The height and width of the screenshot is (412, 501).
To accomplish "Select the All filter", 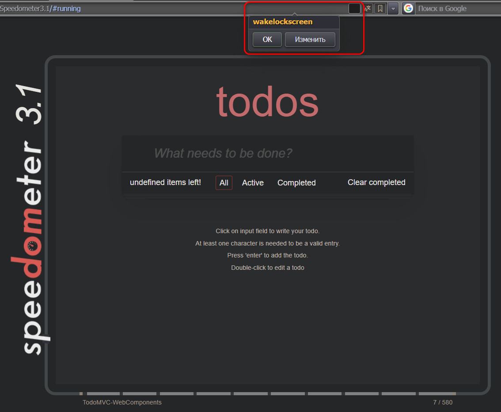I will 224,183.
